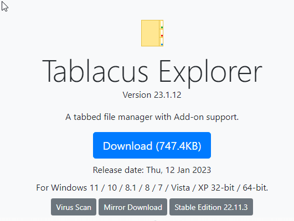294x221 pixels.
Task: Click the Release date line
Action: click(152, 170)
